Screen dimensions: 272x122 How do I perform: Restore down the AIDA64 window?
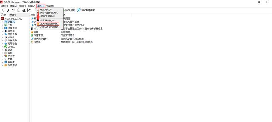click(259, 2)
